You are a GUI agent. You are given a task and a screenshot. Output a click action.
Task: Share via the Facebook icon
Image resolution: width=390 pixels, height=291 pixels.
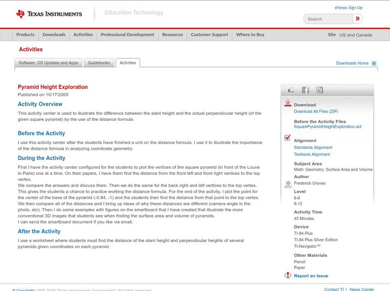pos(305,90)
